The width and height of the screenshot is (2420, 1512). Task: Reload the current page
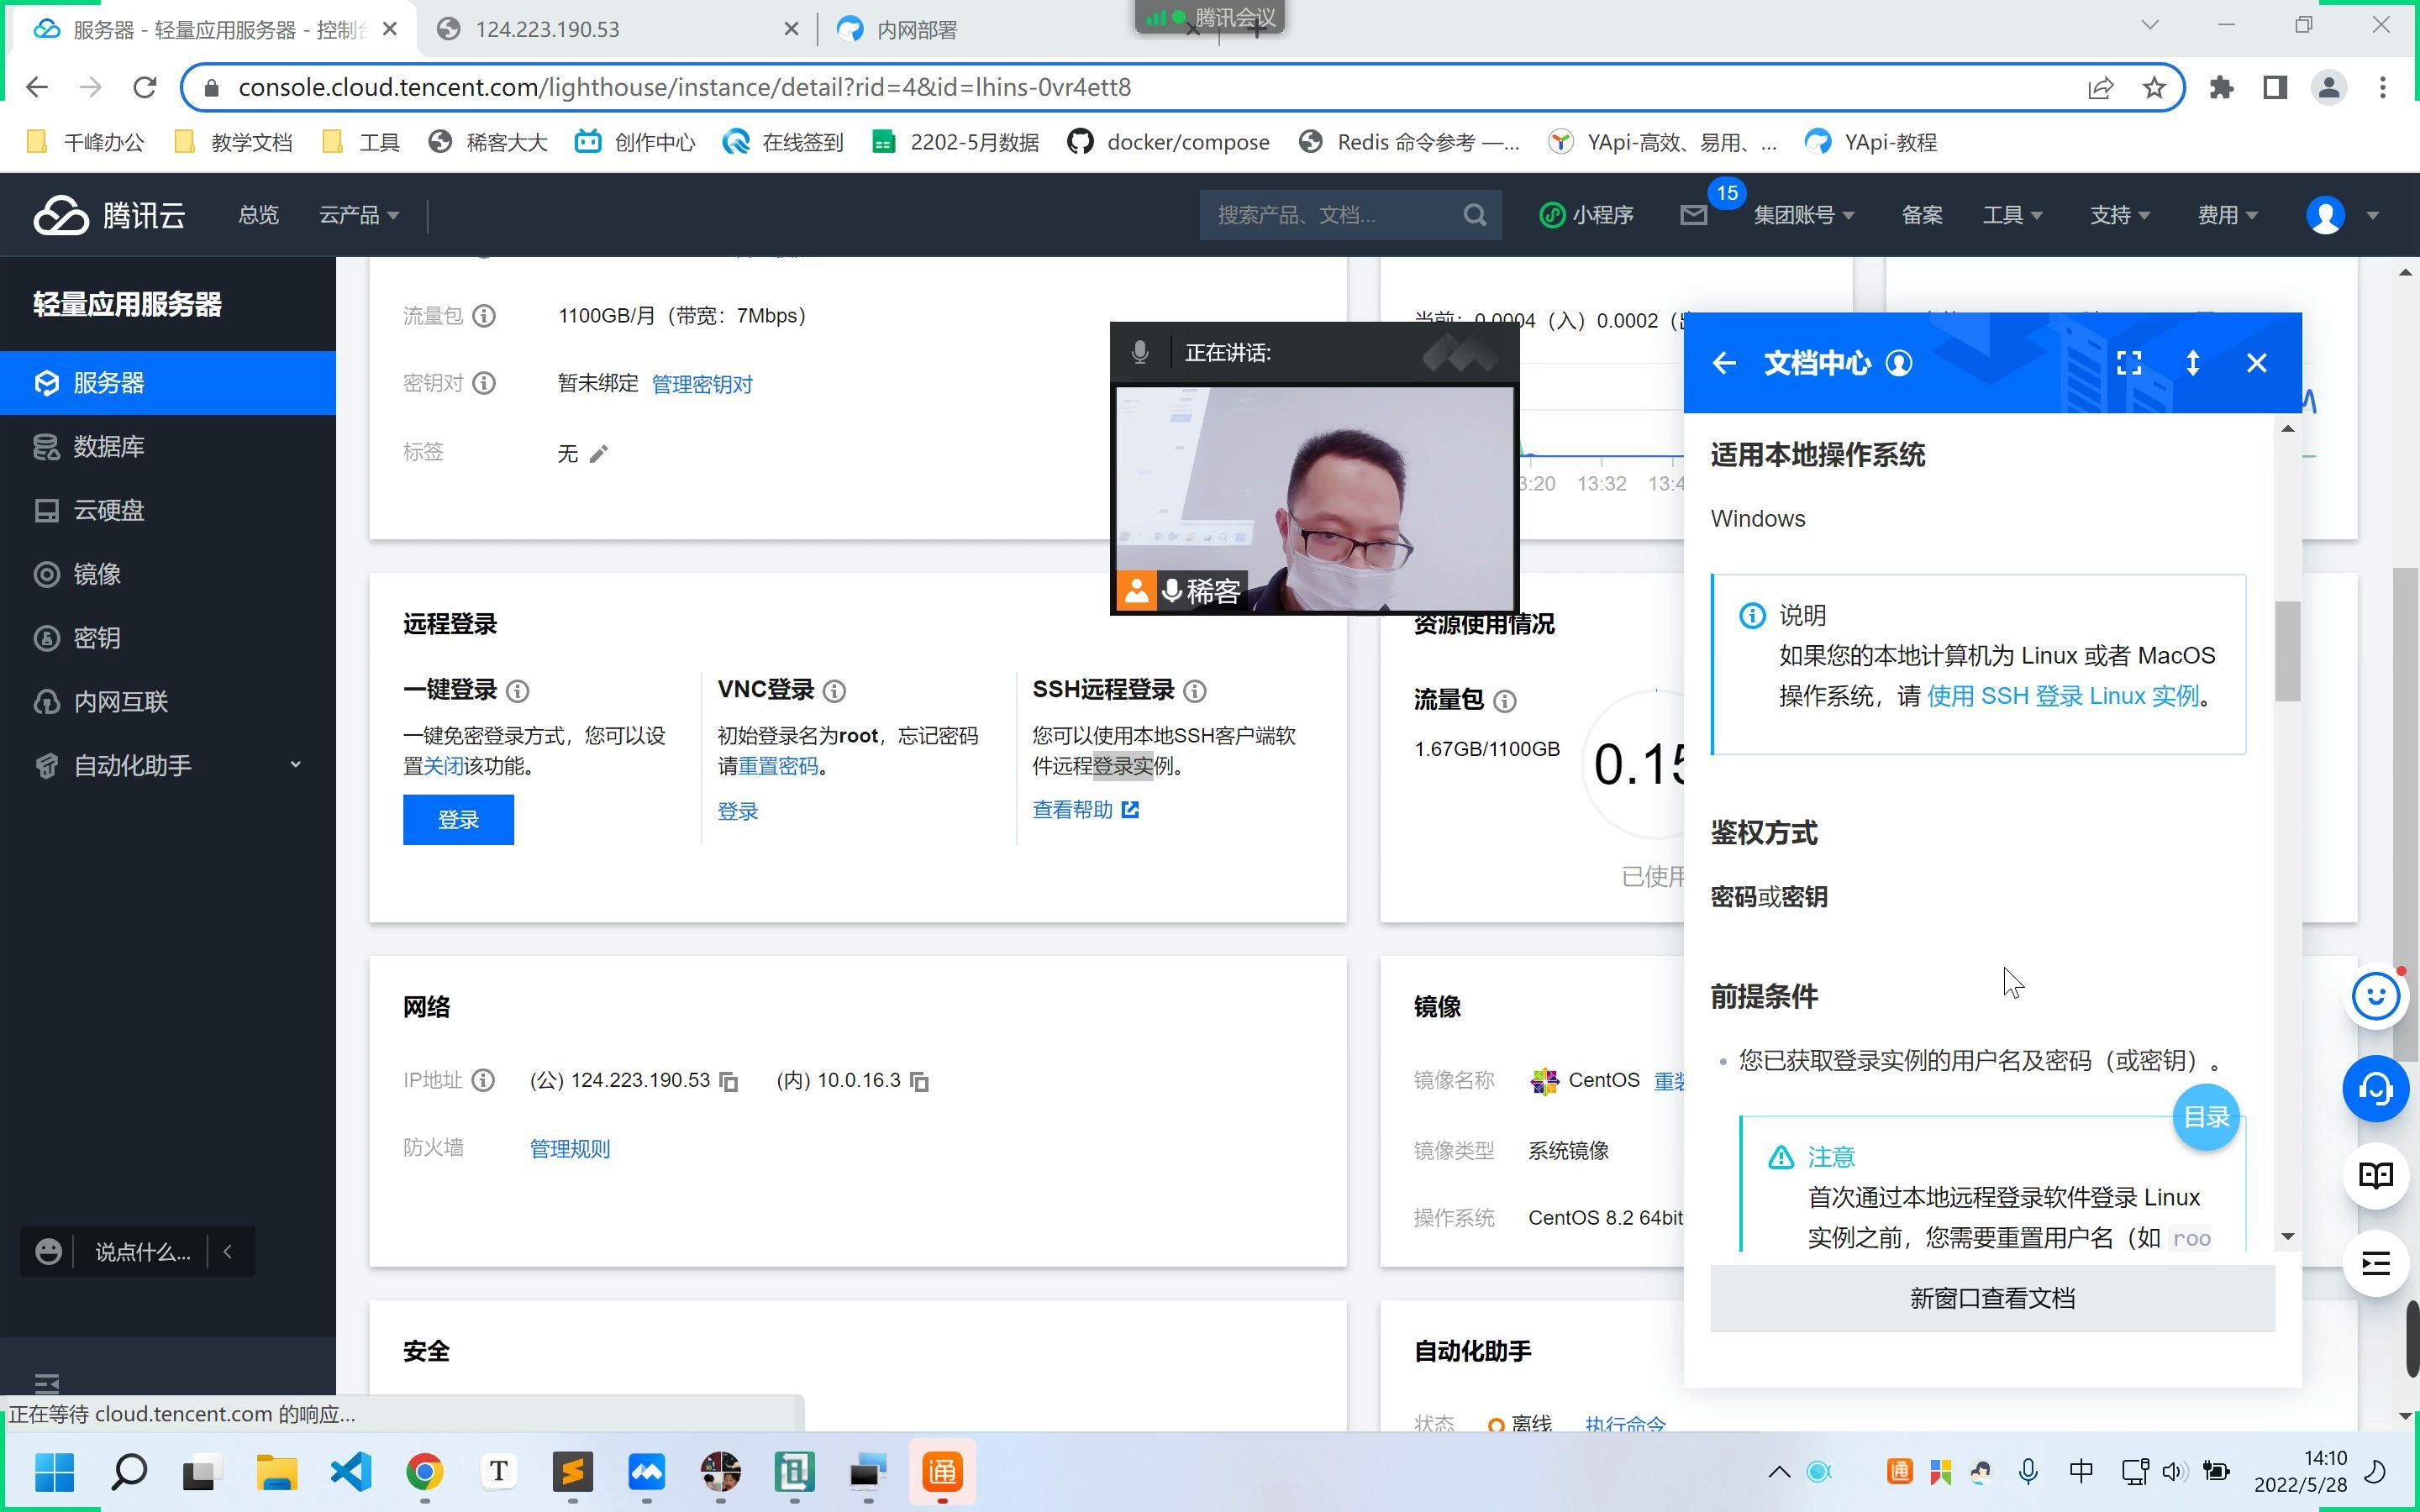[x=145, y=88]
